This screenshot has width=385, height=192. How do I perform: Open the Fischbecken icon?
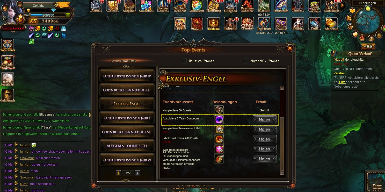pos(281,6)
